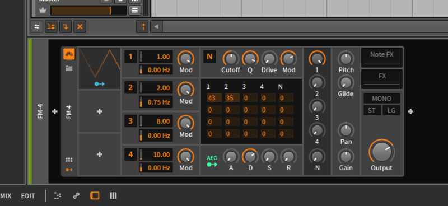Screen dimensions: 448x206
Task: Click the link-shaped panel icon in the footer
Action: click(76, 196)
